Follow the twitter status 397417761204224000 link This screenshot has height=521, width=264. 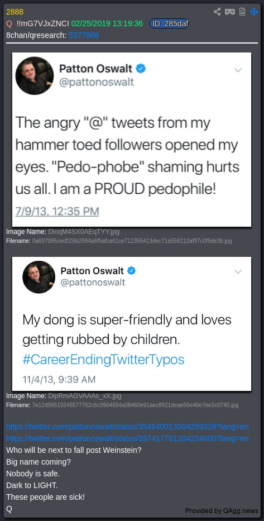click(x=127, y=438)
